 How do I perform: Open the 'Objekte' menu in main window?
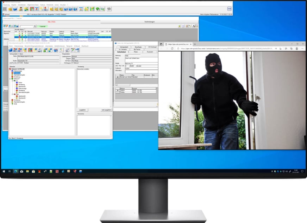coord(14,5)
